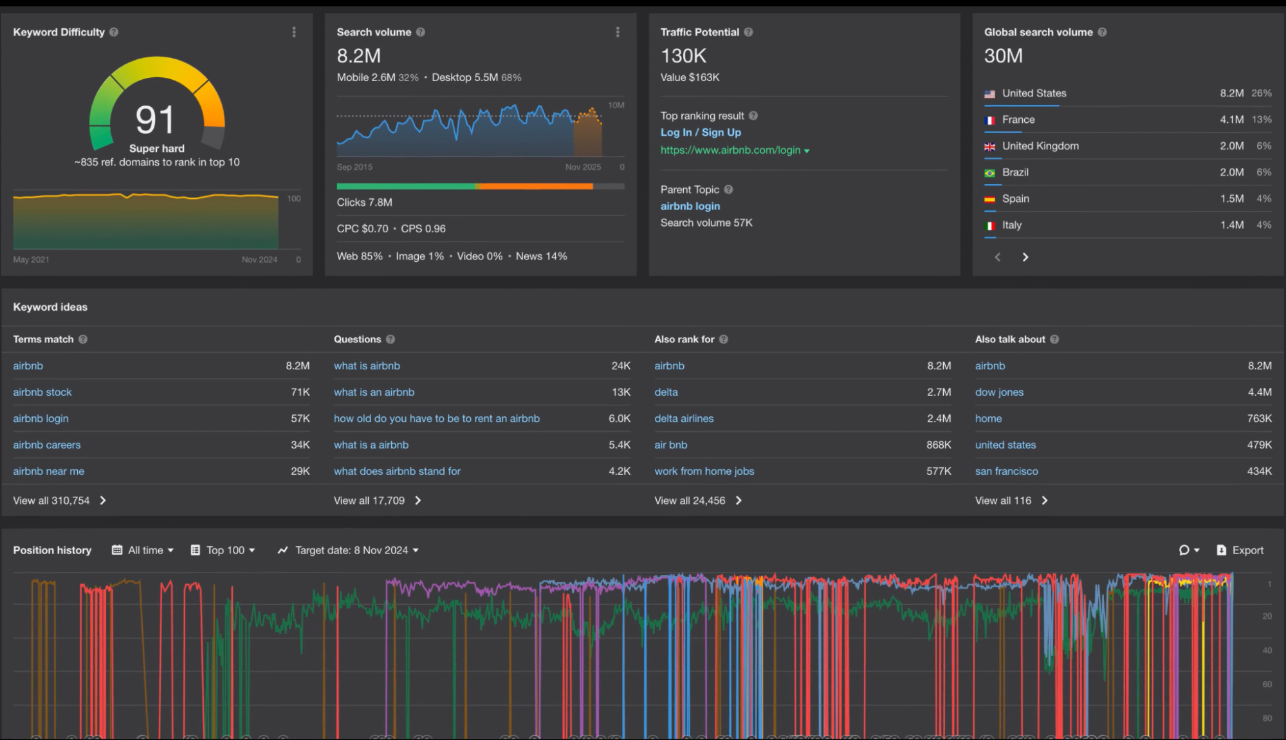Open how old to rent an airbnb question
Viewport: 1286px width, 740px height.
pos(436,419)
